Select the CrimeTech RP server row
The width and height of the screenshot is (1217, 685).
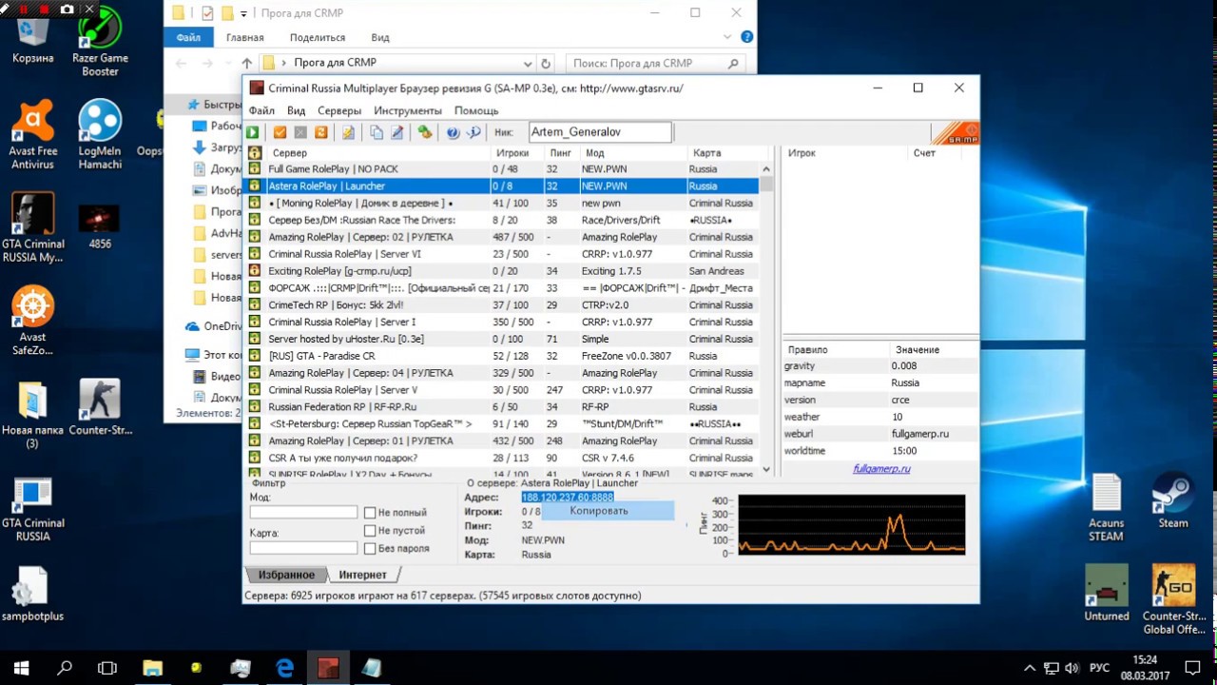click(501, 305)
